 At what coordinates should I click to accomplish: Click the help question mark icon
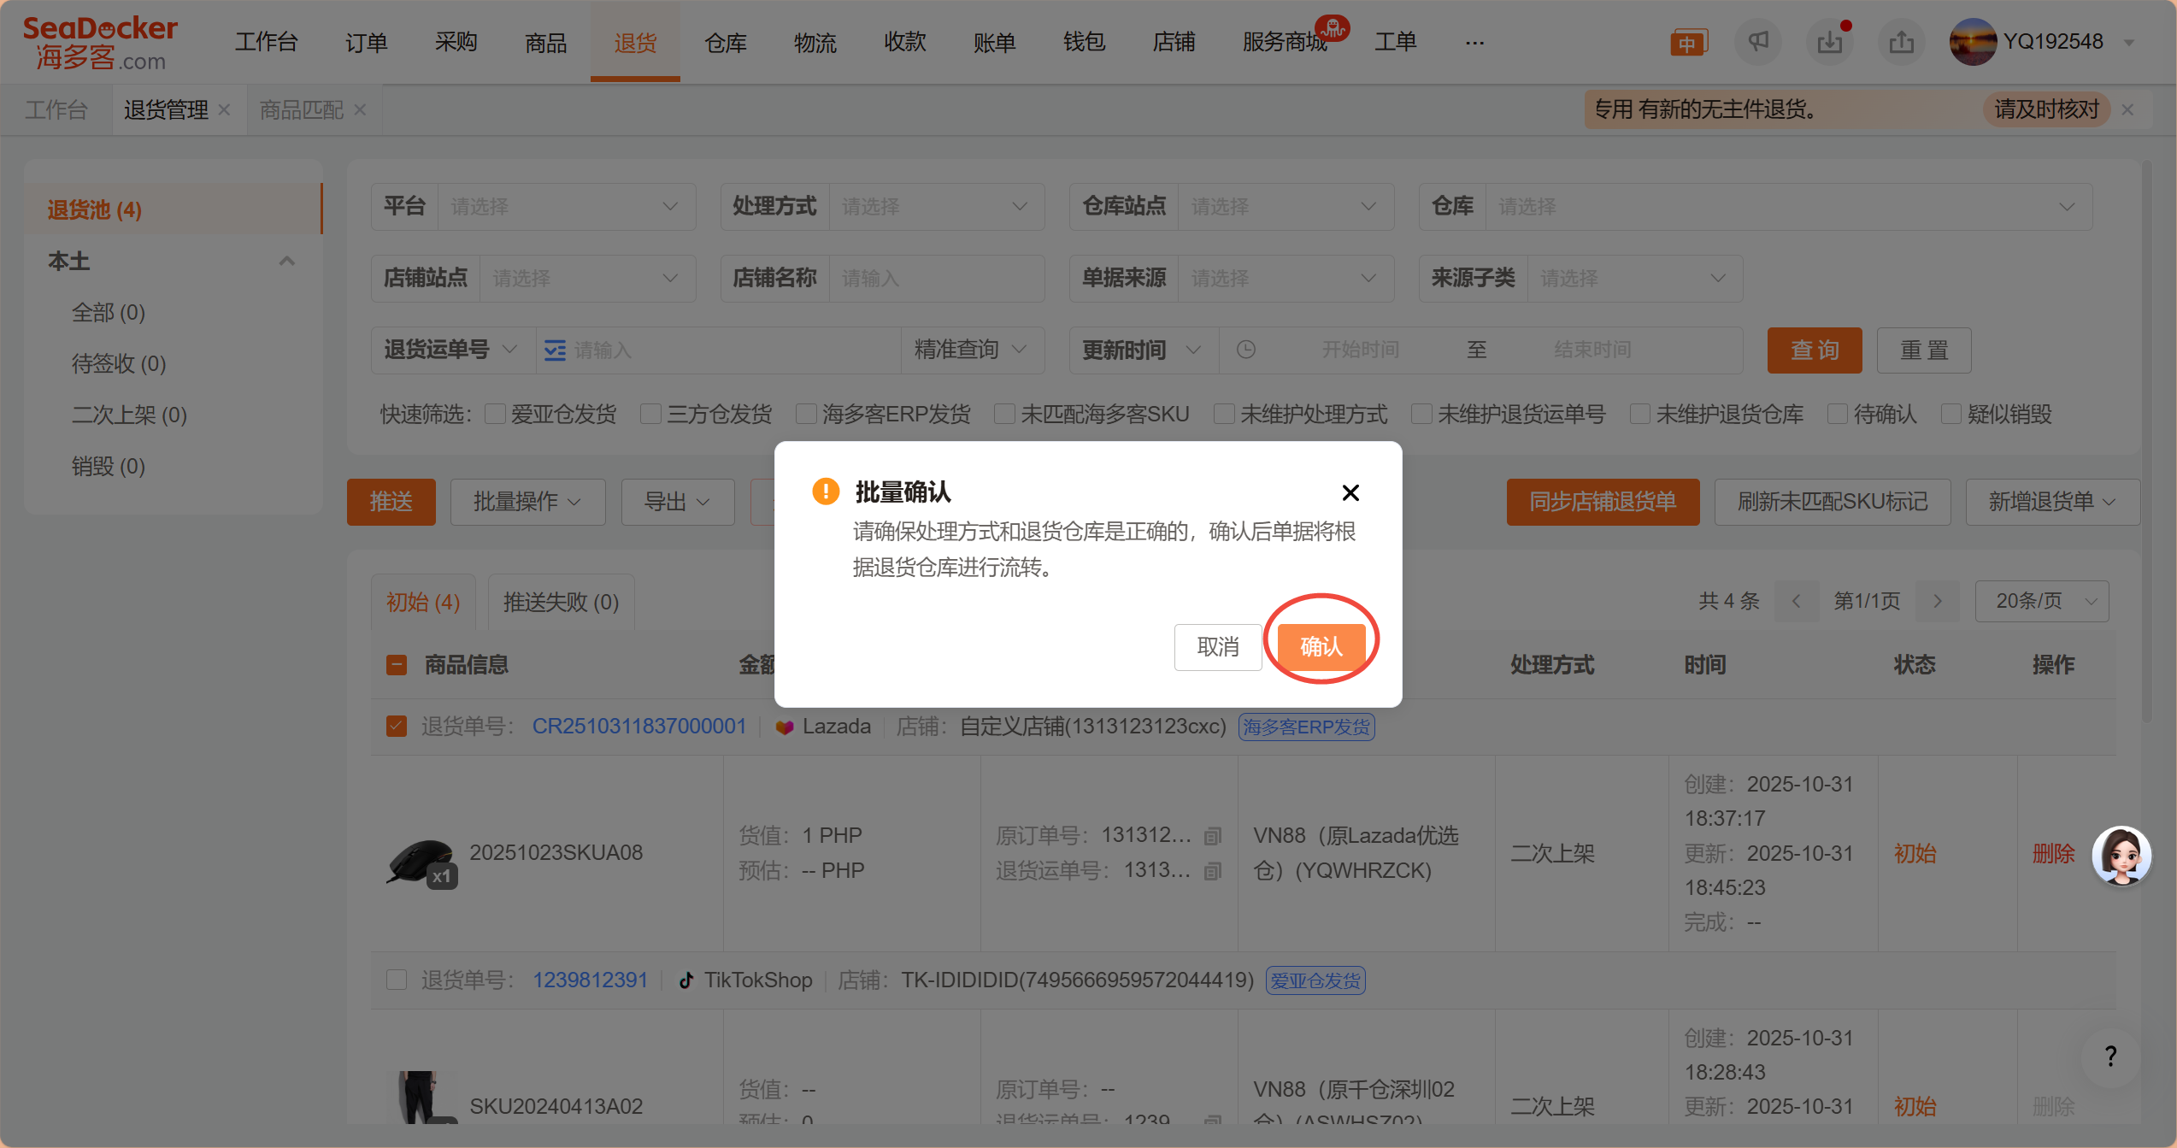pos(2110,1057)
